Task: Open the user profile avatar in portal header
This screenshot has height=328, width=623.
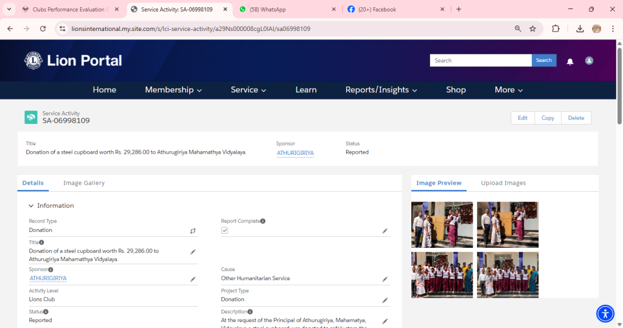Action: point(589,61)
